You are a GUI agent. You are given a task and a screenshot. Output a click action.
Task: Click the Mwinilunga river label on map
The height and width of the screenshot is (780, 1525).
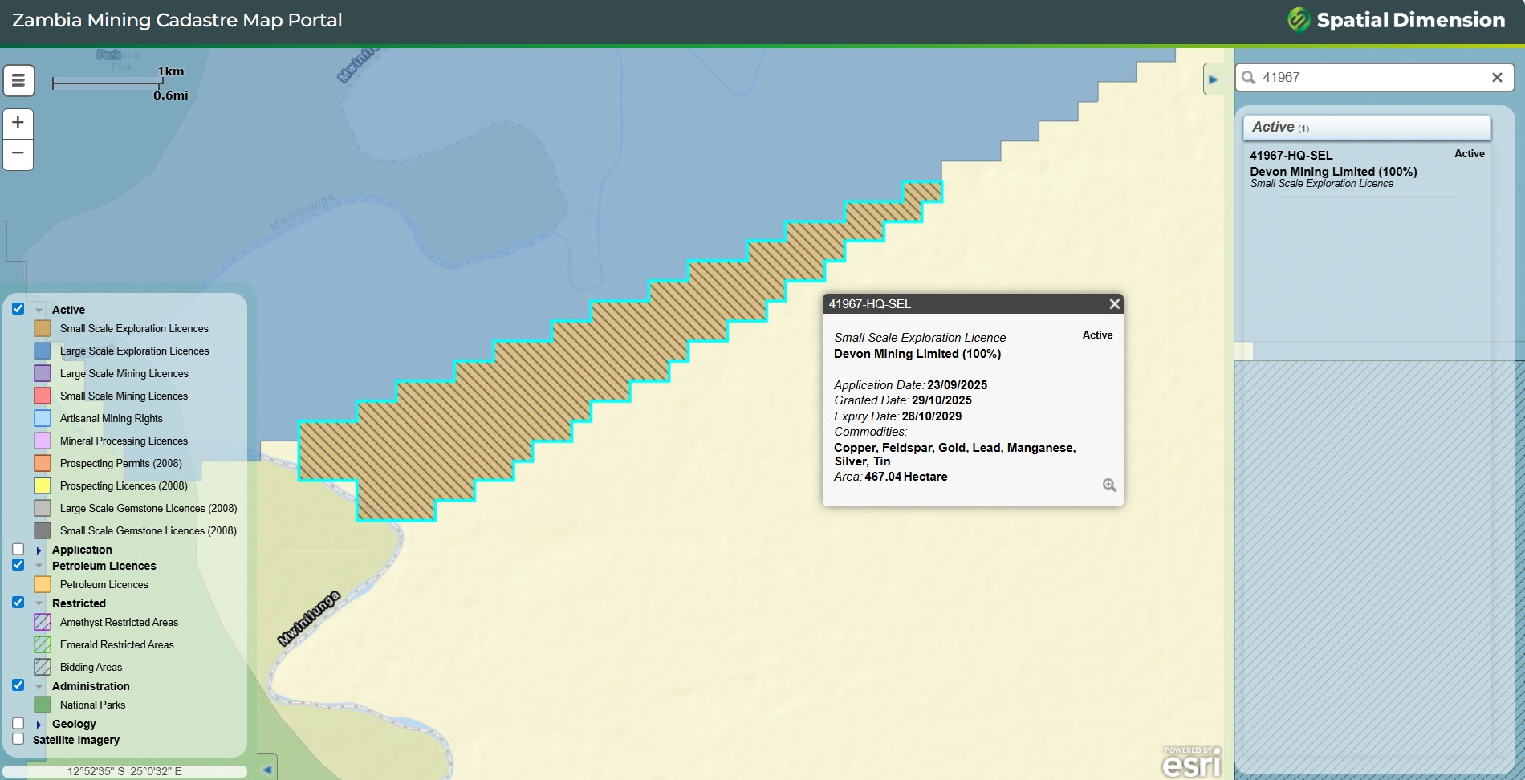pos(309,618)
